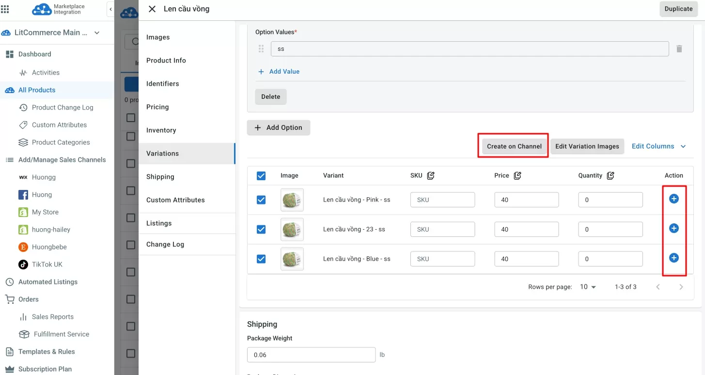The image size is (705, 375).
Task: Select the Variations section tab
Action: coord(187,154)
